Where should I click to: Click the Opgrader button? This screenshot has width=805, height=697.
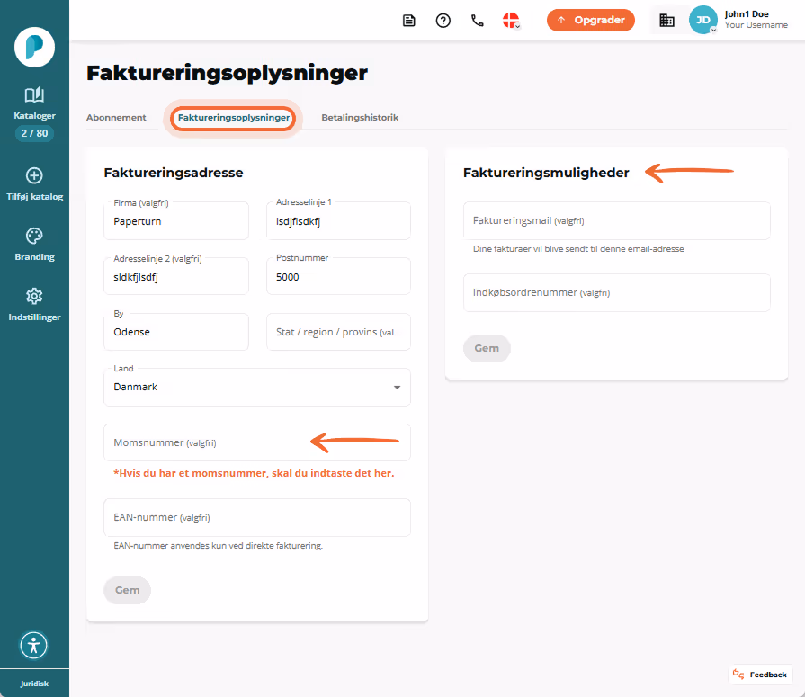click(x=590, y=20)
